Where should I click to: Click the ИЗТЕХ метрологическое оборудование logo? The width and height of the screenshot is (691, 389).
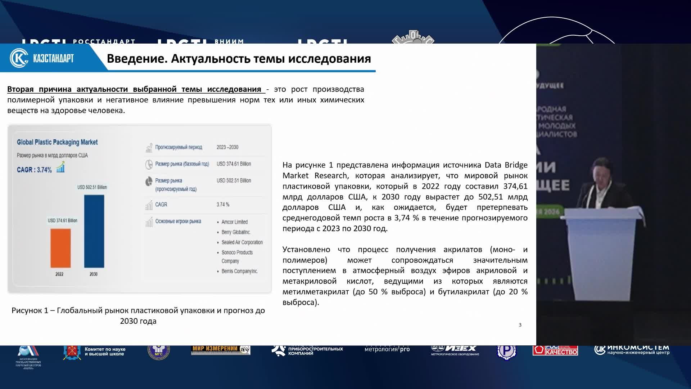point(455,350)
